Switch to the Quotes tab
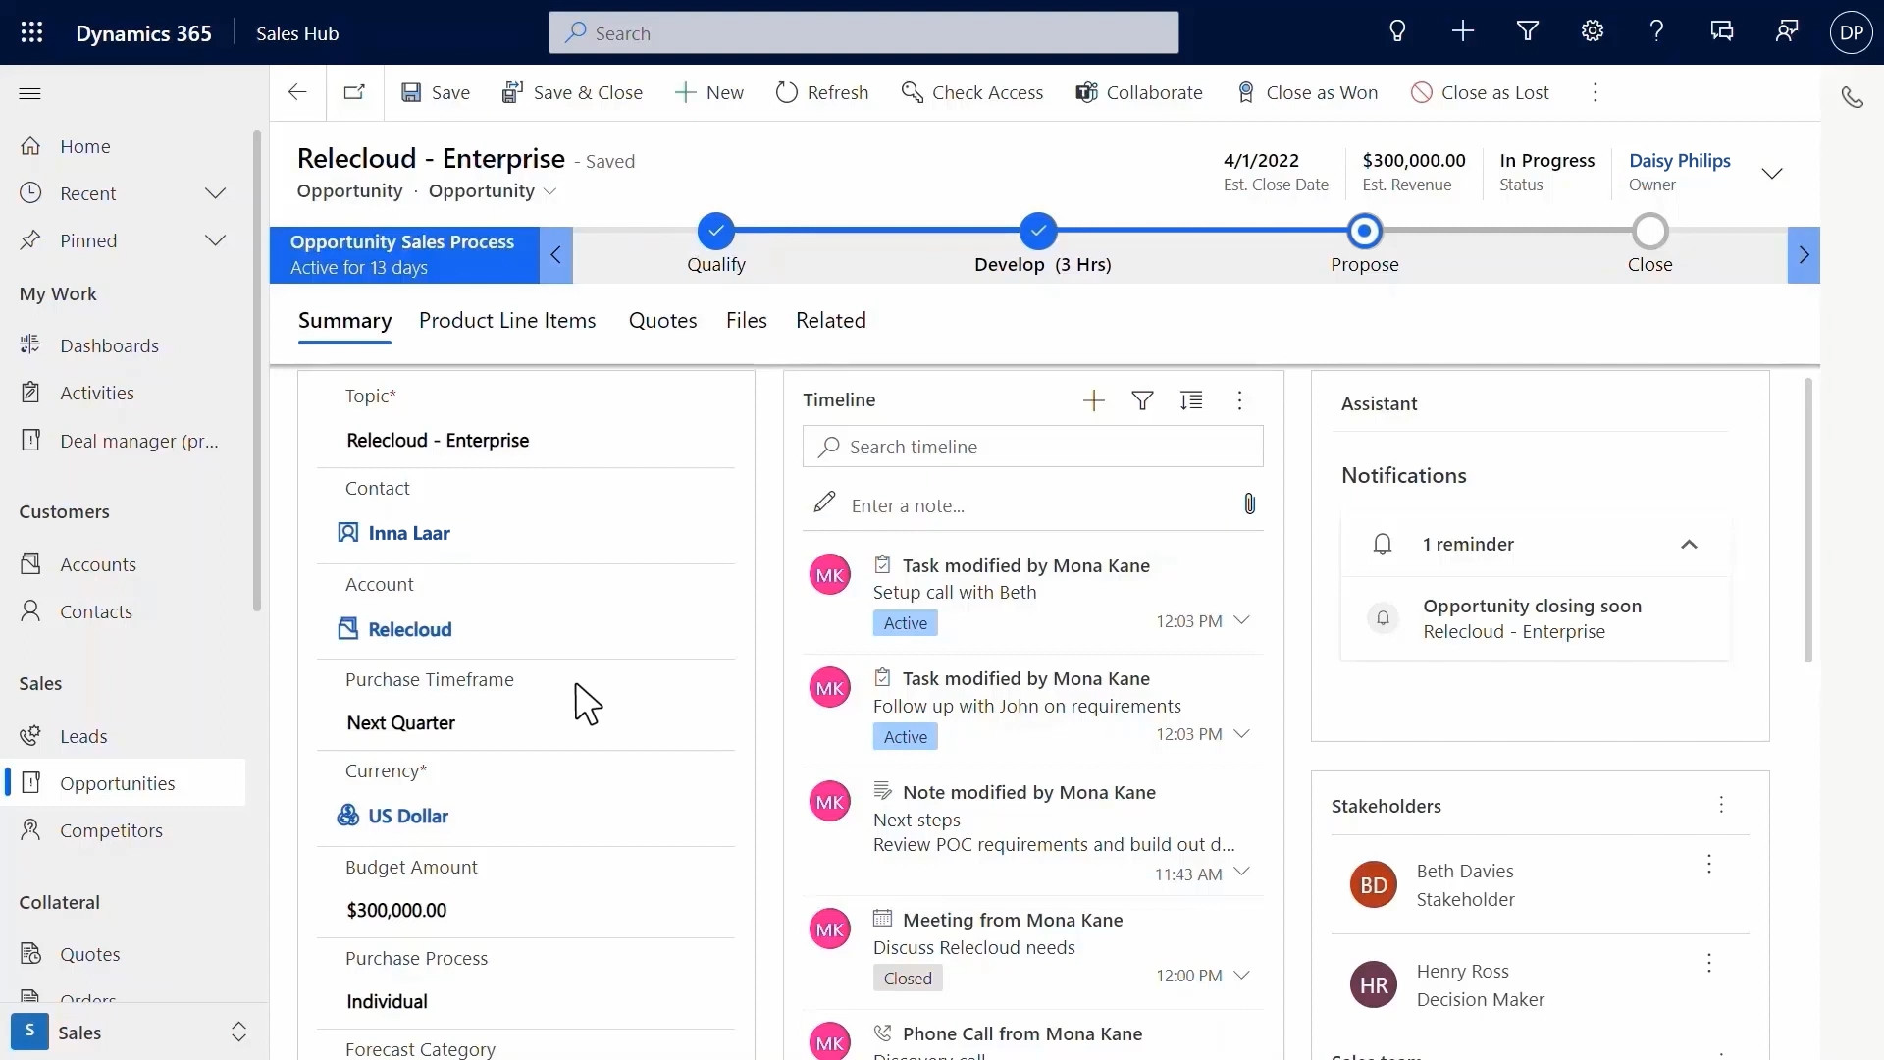1884x1060 pixels. (x=662, y=321)
